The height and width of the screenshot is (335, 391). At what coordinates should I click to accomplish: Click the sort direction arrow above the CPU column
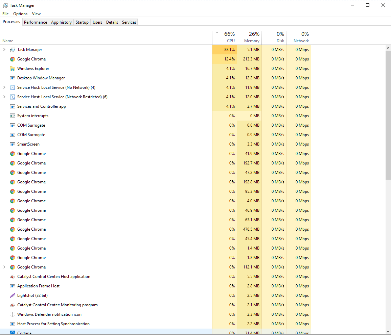(x=217, y=33)
